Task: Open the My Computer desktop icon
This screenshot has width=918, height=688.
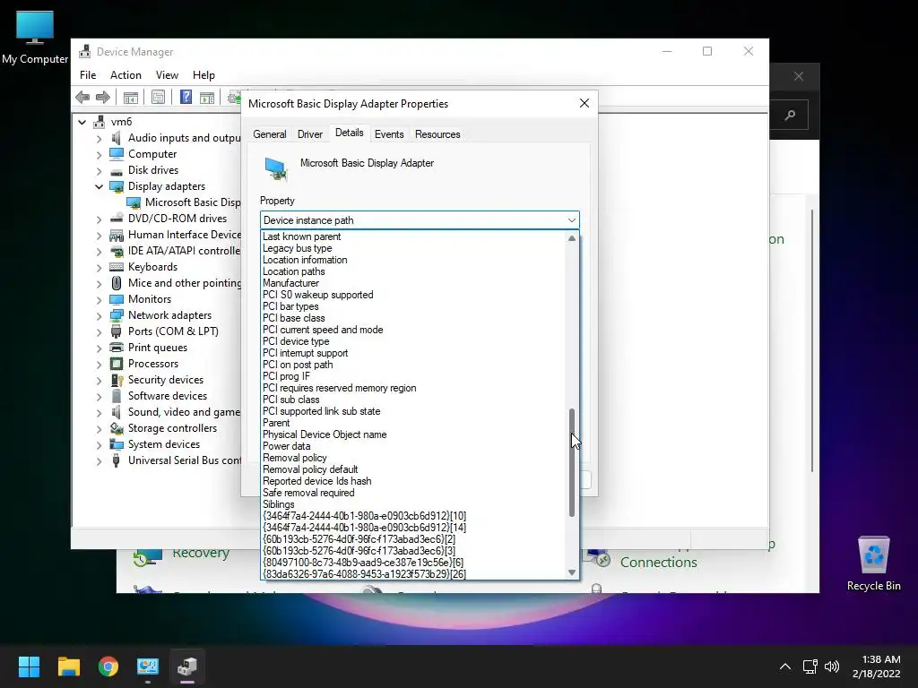Action: (x=35, y=38)
